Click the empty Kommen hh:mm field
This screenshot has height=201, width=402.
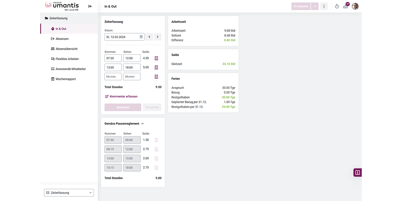[x=113, y=77]
